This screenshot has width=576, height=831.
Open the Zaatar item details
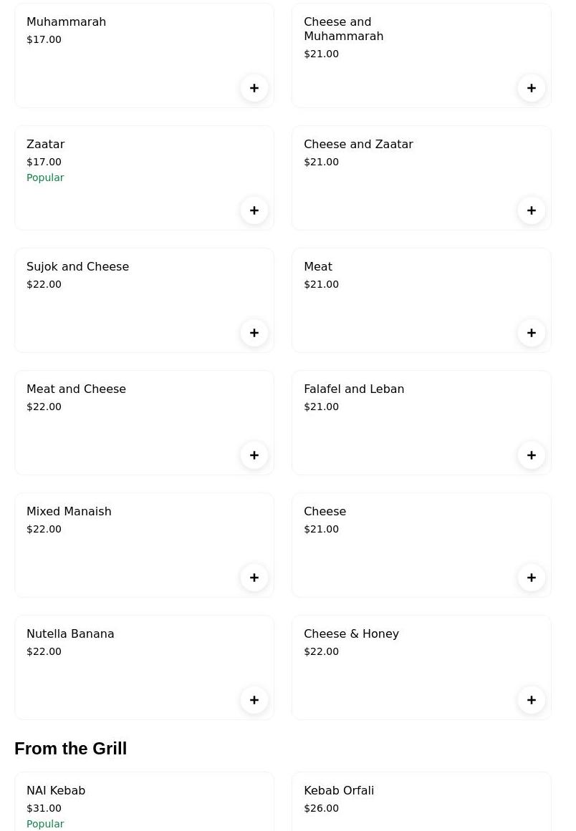coord(45,145)
